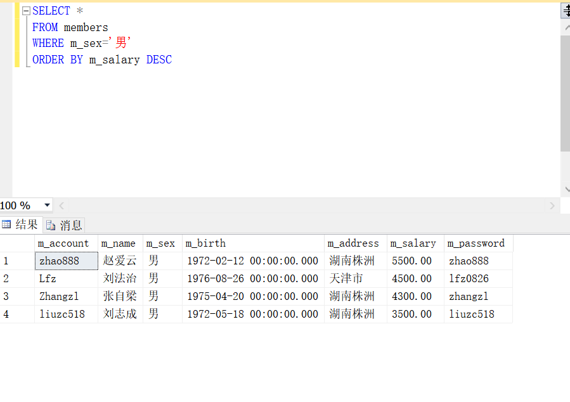Click the zhao888 cell in m_password column
Image resolution: width=570 pixels, height=402 pixels.
point(479,261)
